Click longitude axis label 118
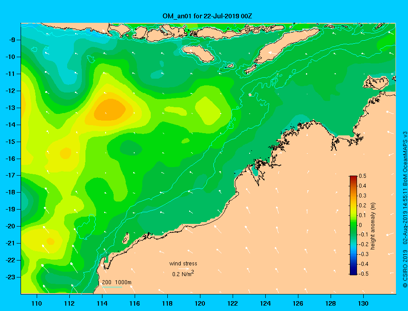This screenshot has height=311, width=408. tap(167, 303)
